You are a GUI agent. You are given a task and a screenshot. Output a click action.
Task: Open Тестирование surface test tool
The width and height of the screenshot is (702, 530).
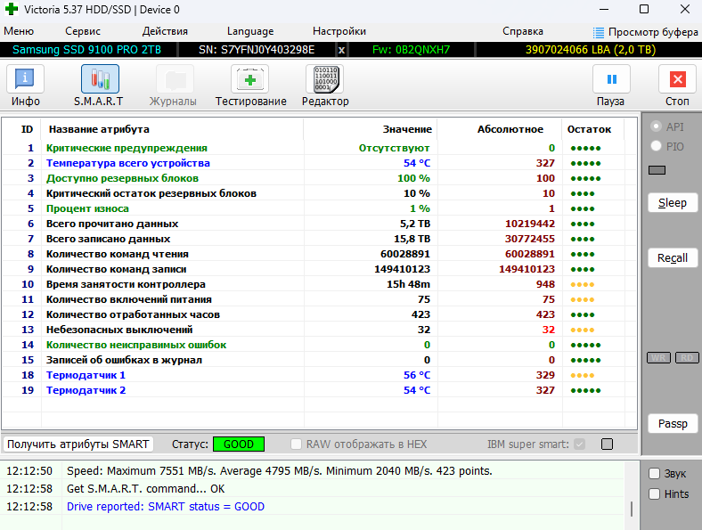pyautogui.click(x=249, y=78)
